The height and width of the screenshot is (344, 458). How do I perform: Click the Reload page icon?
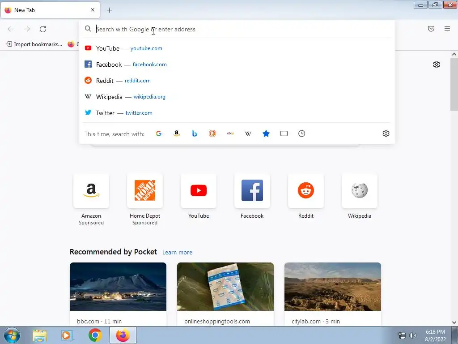point(43,29)
